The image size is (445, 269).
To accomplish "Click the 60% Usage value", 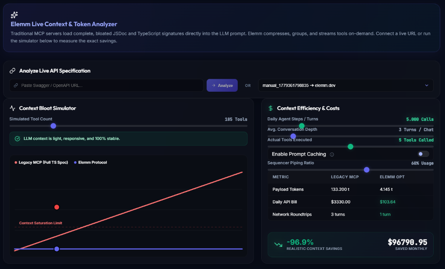I will (422, 163).
